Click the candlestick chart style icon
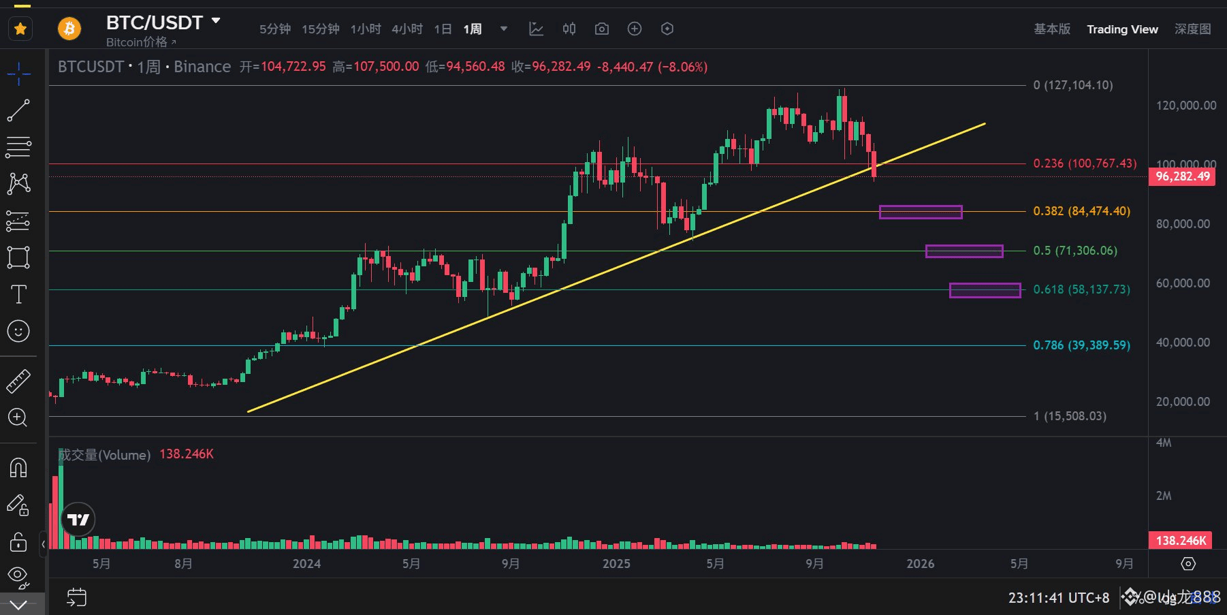The width and height of the screenshot is (1227, 615). 569,29
